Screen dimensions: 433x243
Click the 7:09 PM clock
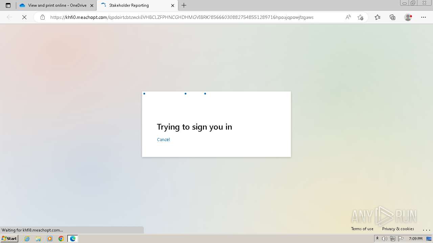(416, 239)
